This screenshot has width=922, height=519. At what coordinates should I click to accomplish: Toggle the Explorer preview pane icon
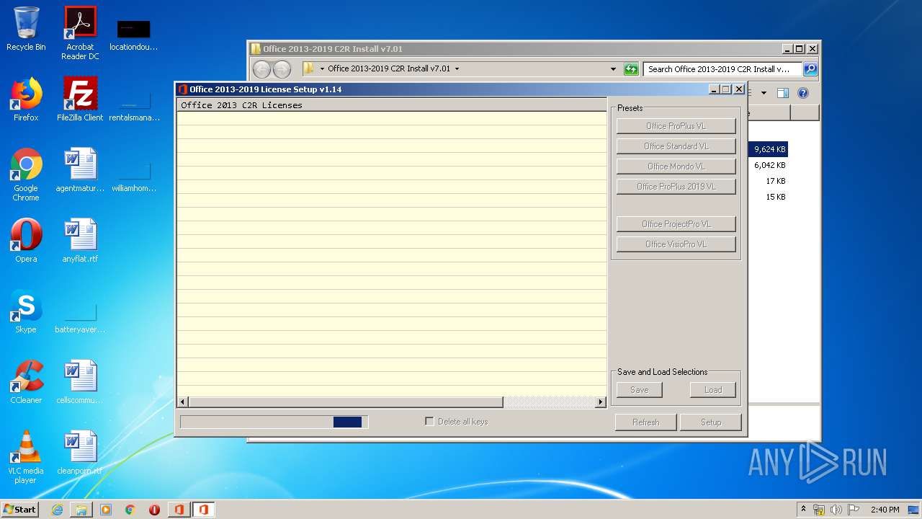[783, 93]
